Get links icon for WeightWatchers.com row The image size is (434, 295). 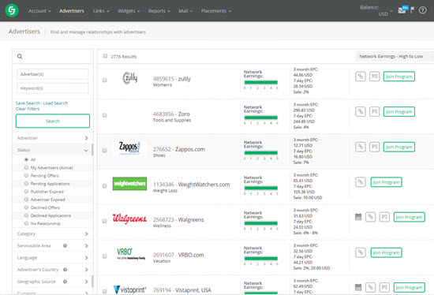[x=361, y=182]
